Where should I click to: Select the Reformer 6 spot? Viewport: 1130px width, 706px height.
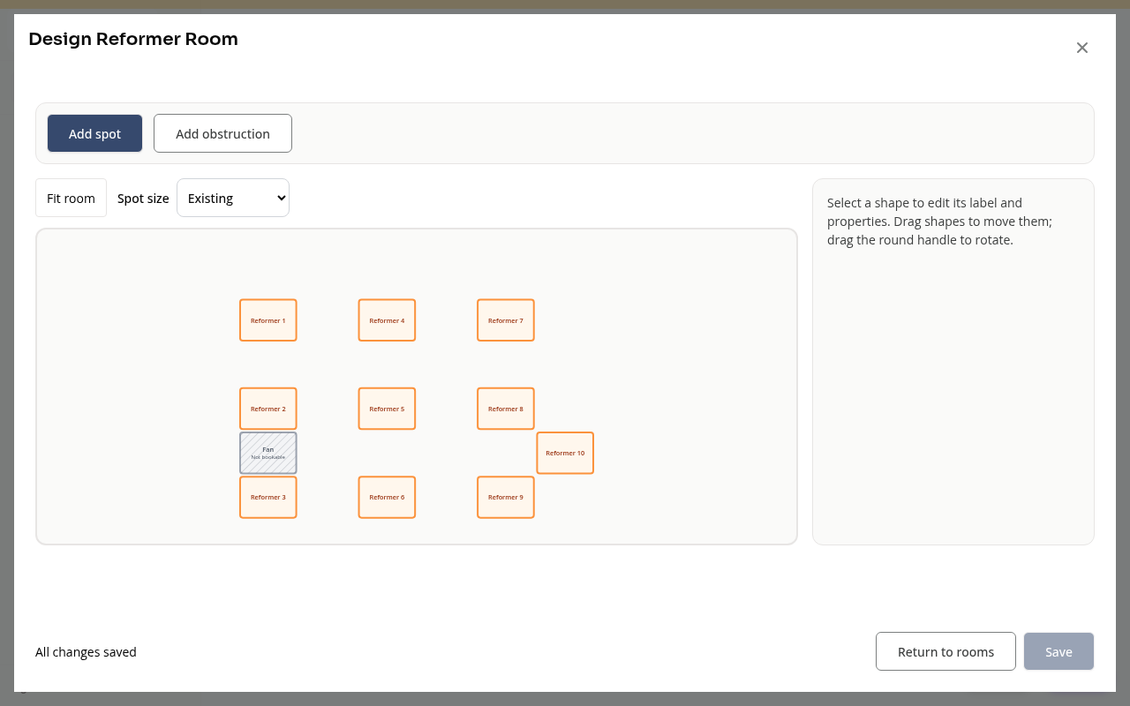pos(387,497)
